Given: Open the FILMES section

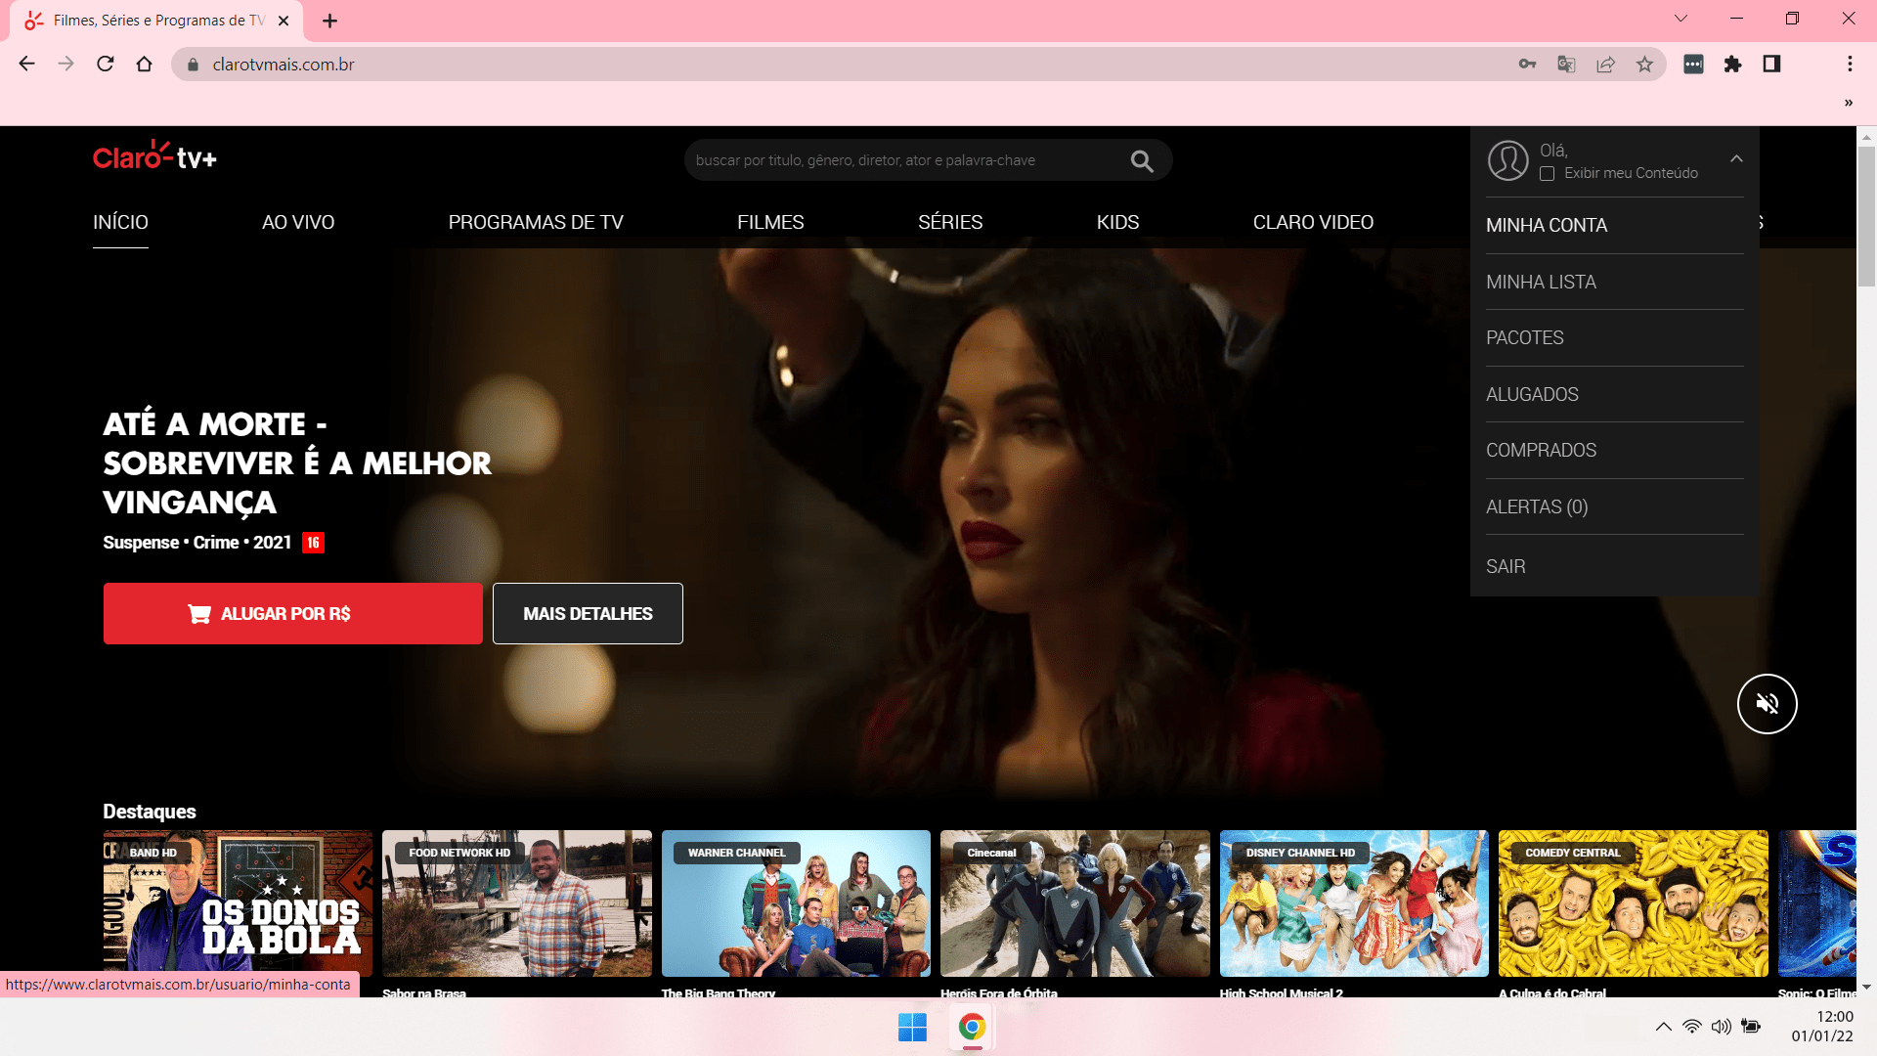Looking at the screenshot, I should point(770,223).
